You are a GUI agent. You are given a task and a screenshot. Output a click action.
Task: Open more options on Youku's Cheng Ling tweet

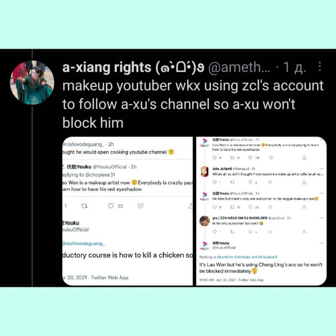pos(322,243)
